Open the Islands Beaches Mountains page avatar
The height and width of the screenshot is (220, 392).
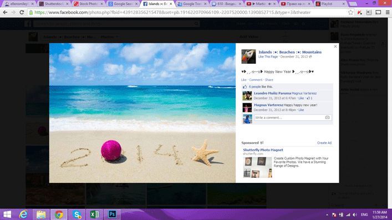(x=248, y=57)
